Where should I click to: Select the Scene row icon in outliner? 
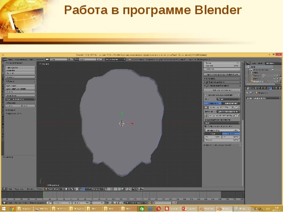(x=249, y=67)
